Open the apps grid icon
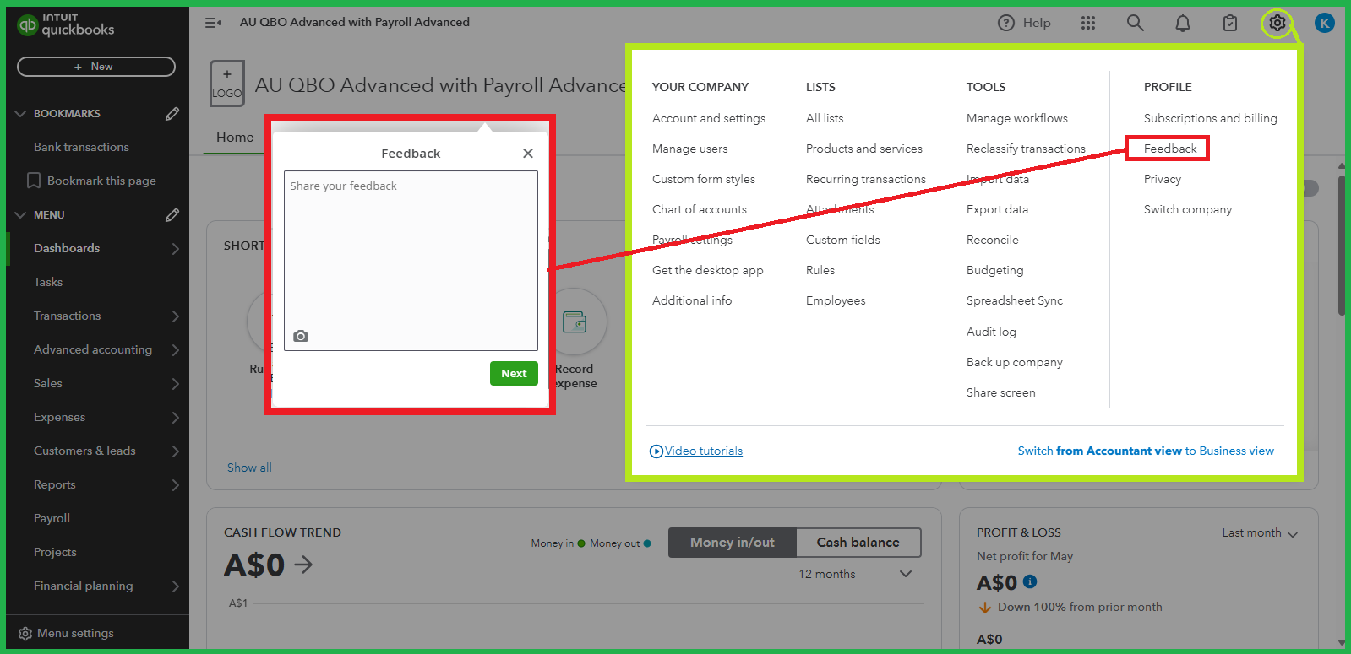This screenshot has width=1351, height=654. tap(1088, 23)
